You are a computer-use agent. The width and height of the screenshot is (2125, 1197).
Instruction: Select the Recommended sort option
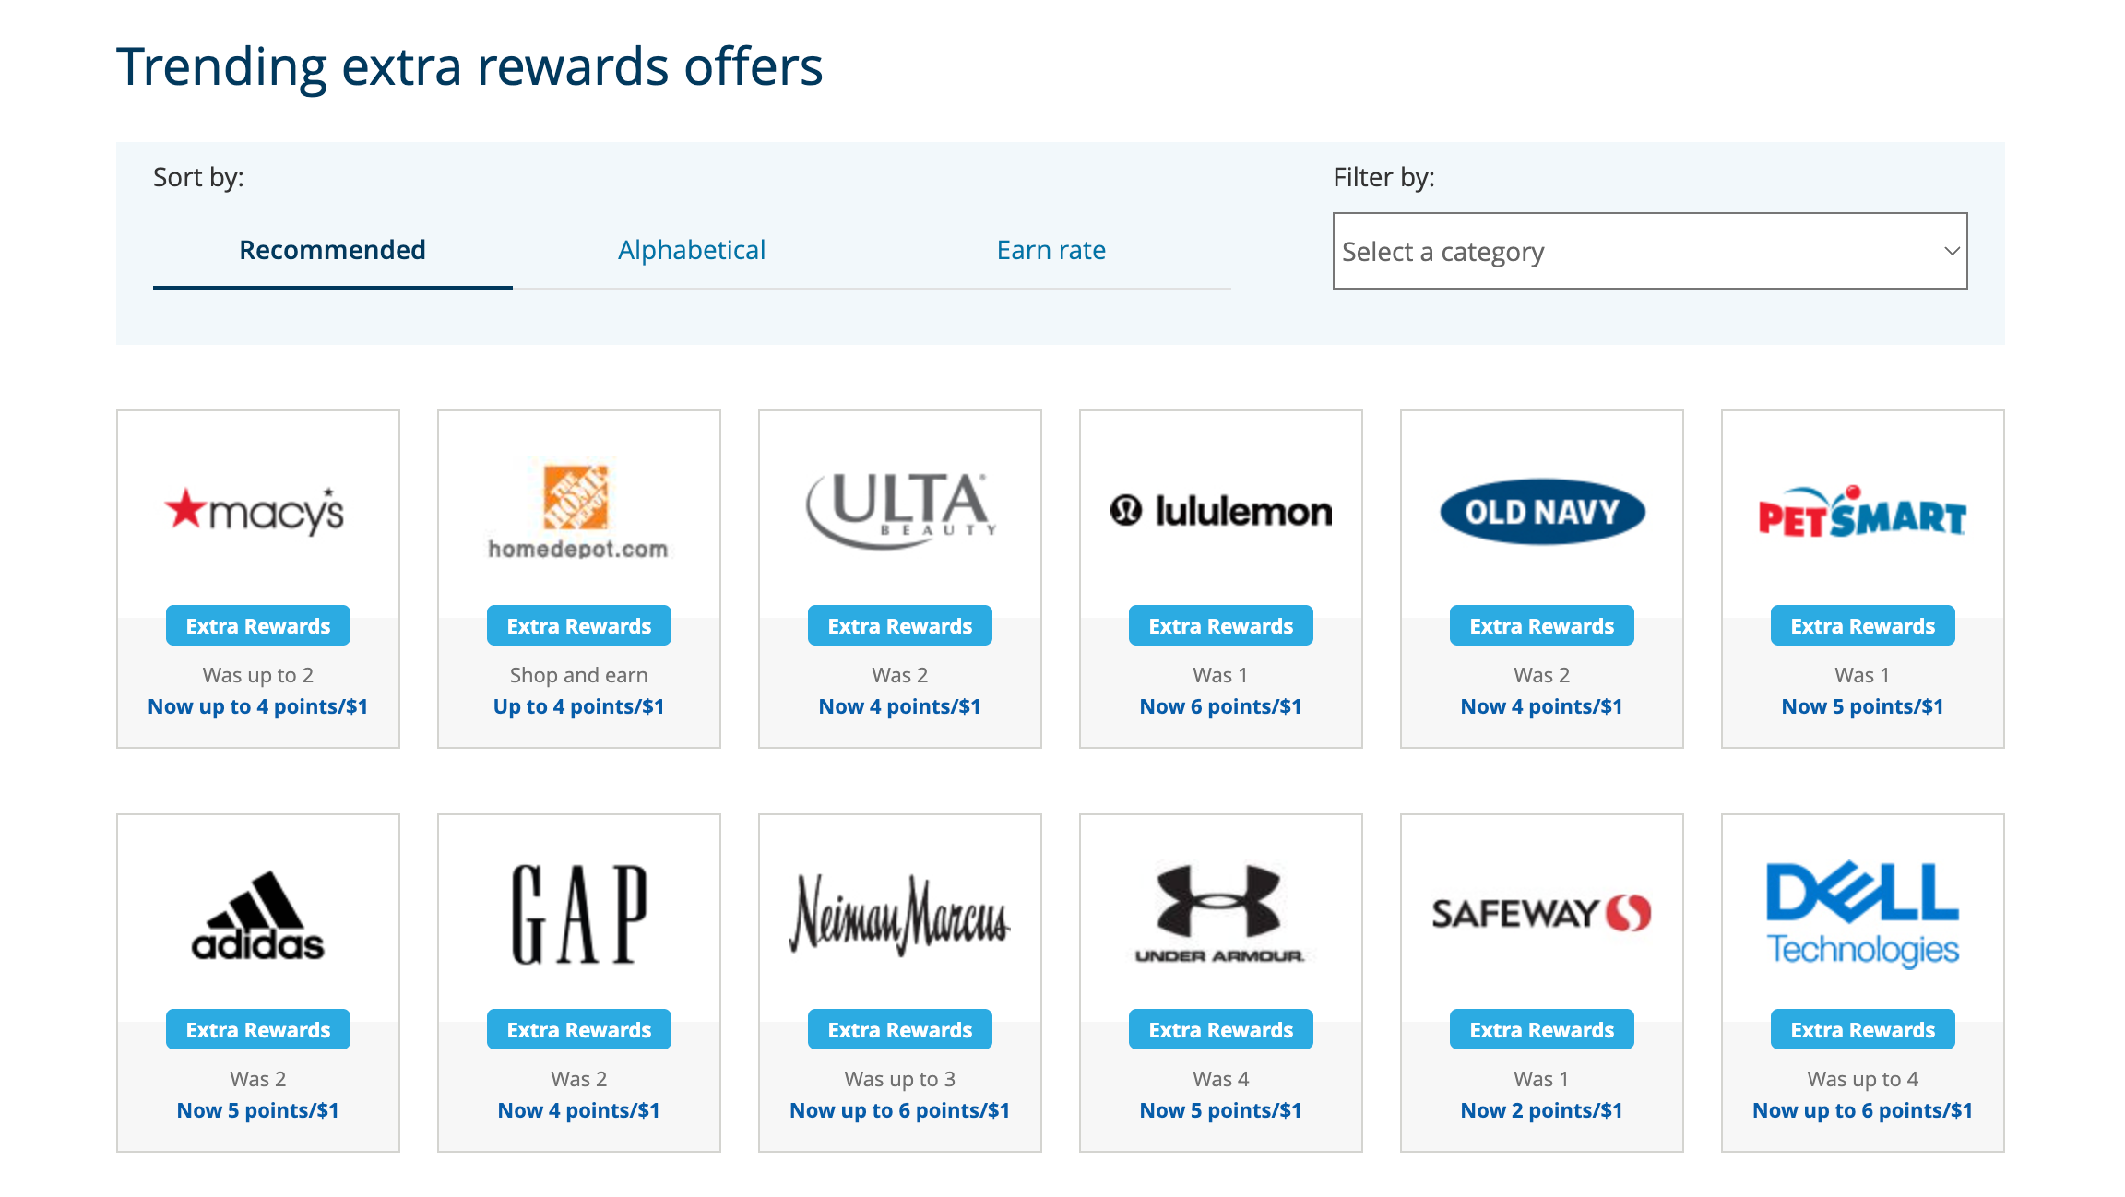point(332,250)
